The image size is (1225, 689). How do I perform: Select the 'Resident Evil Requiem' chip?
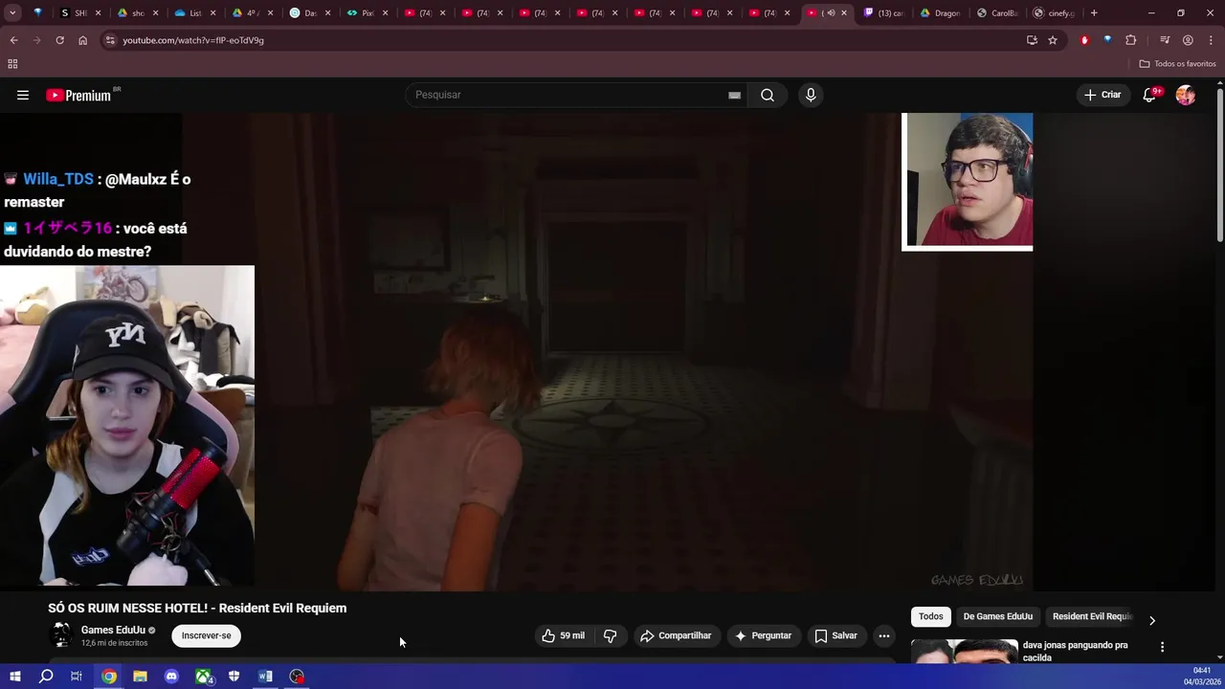coord(1092,616)
